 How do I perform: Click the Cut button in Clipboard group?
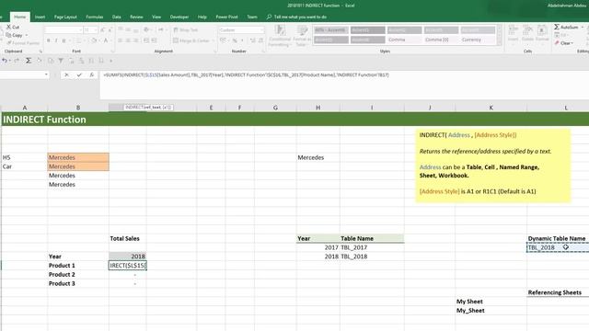pyautogui.click(x=13, y=27)
